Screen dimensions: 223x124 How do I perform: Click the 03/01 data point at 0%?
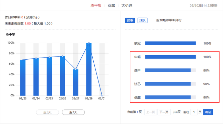(x=102, y=96)
